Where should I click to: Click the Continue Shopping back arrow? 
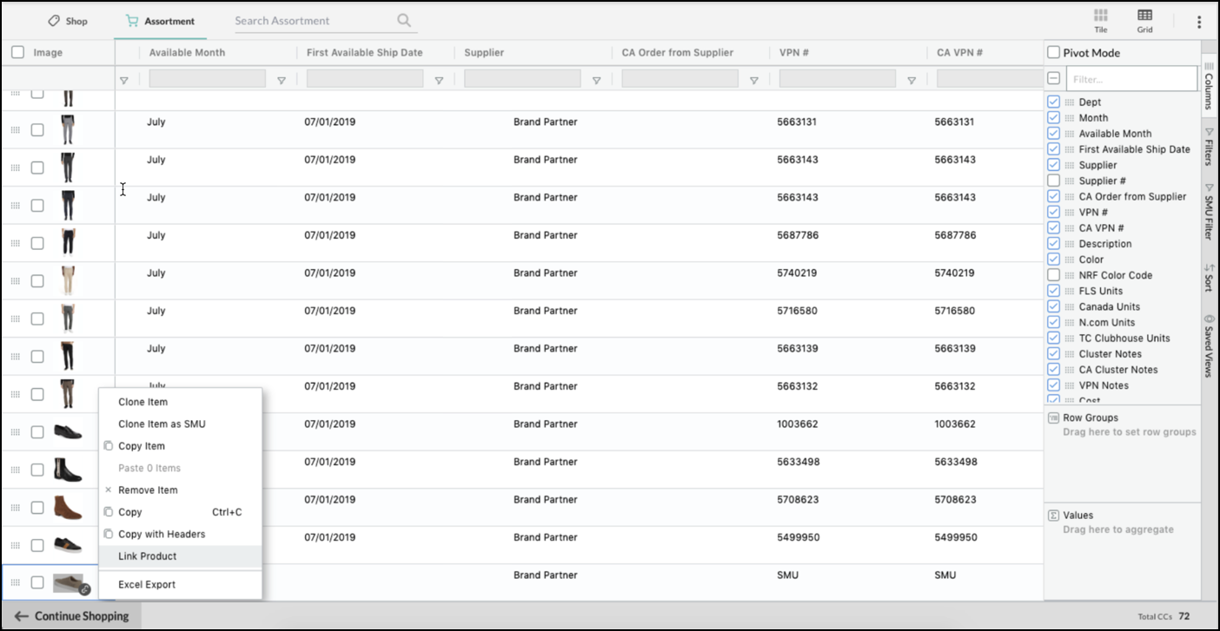coord(22,616)
